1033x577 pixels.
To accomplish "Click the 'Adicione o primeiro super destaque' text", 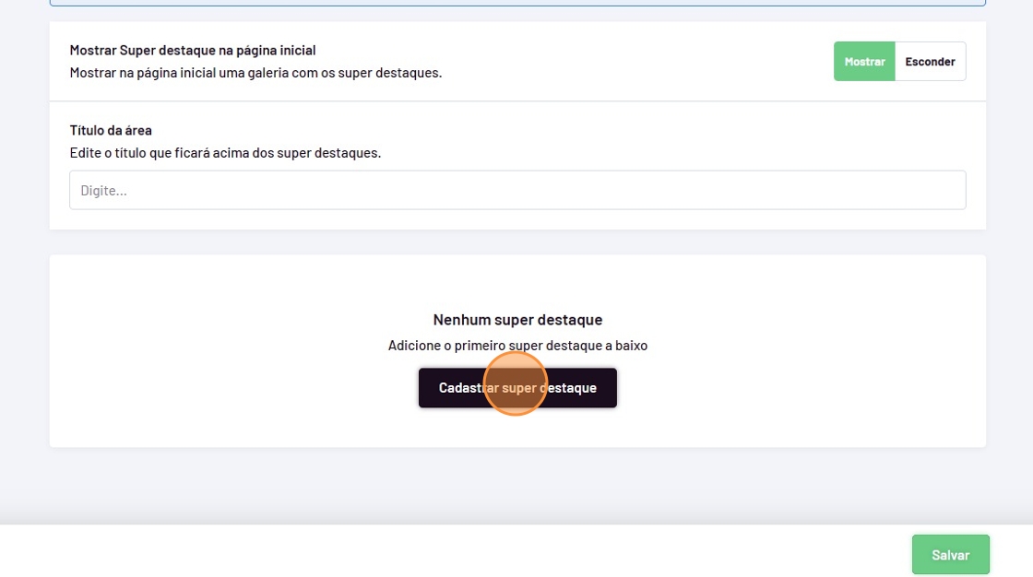I will coord(517,346).
